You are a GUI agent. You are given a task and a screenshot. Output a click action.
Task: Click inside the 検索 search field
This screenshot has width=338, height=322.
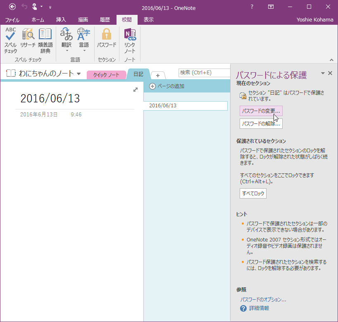click(x=204, y=73)
